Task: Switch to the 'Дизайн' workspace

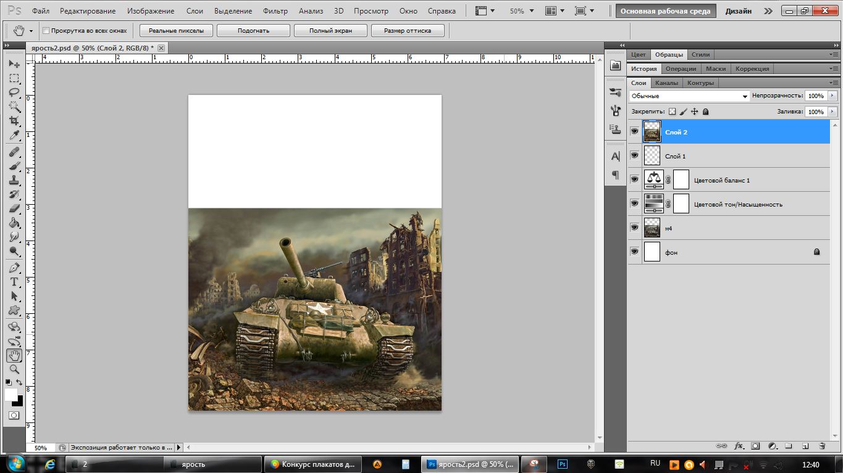Action: pyautogui.click(x=739, y=11)
